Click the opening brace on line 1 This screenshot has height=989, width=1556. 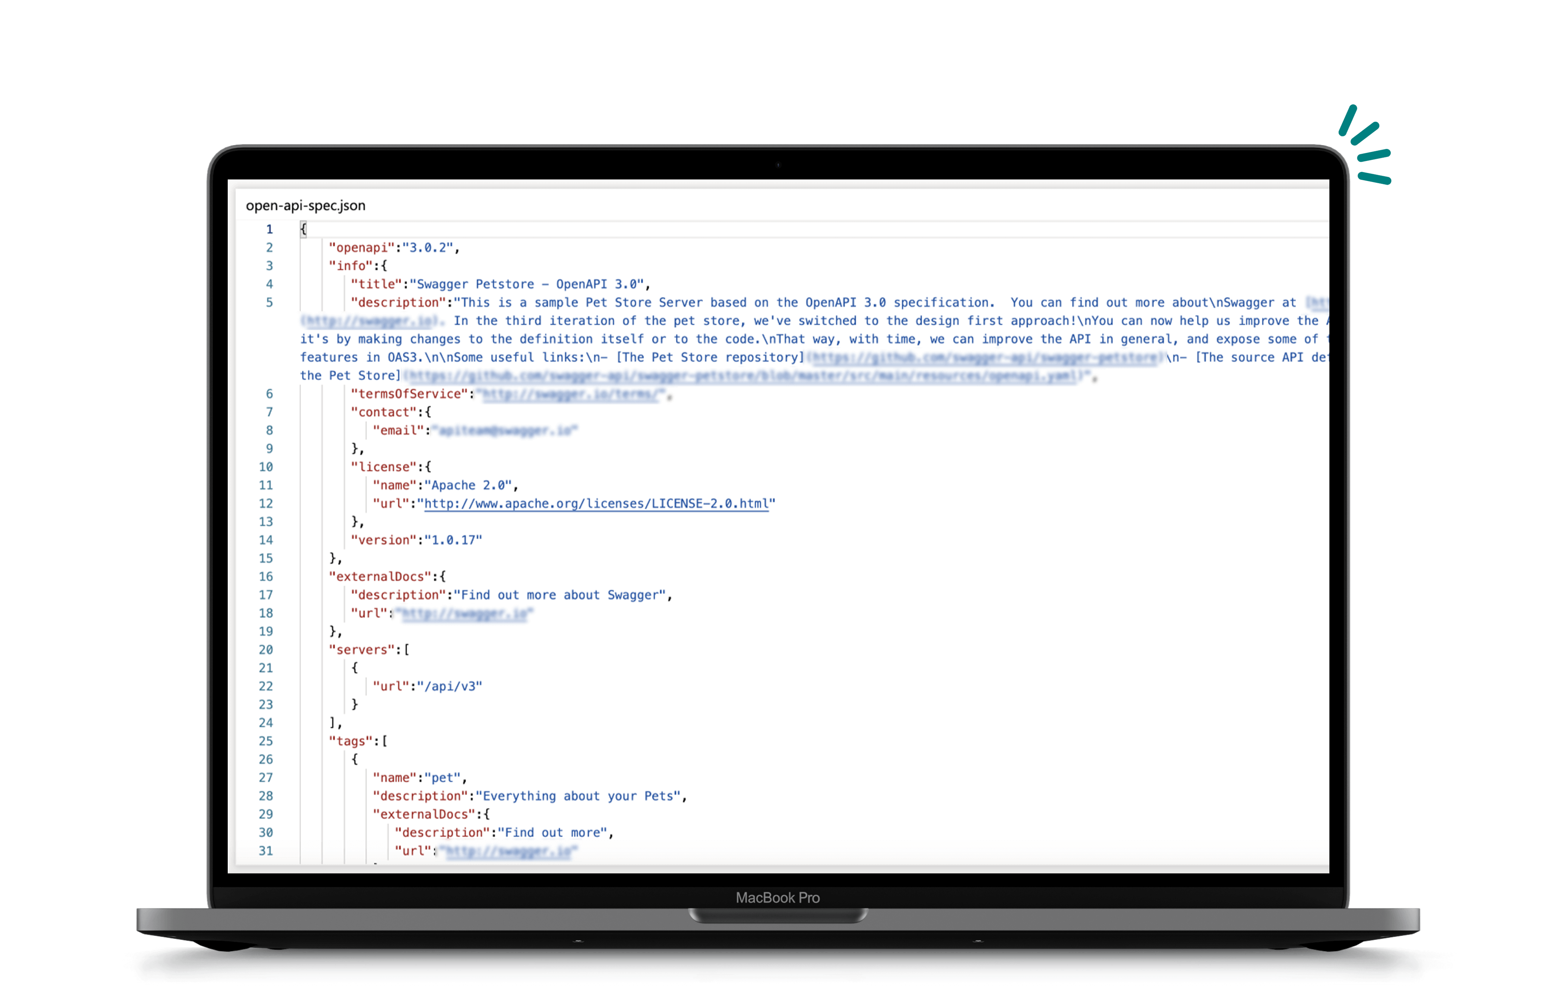pyautogui.click(x=303, y=229)
